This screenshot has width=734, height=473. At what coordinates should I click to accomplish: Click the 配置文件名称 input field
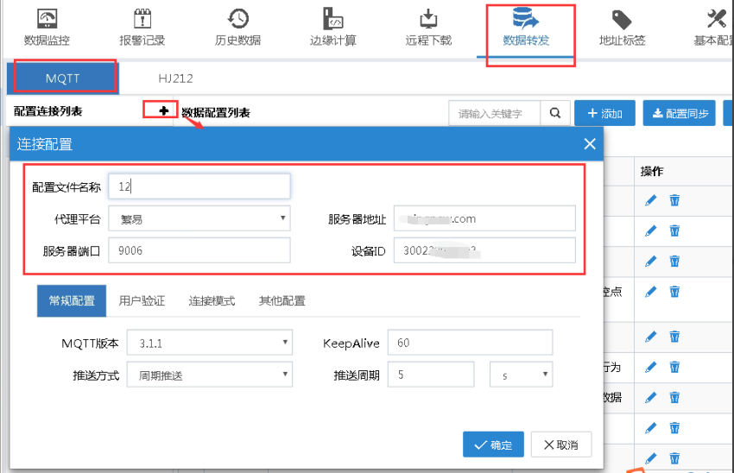[x=199, y=186]
